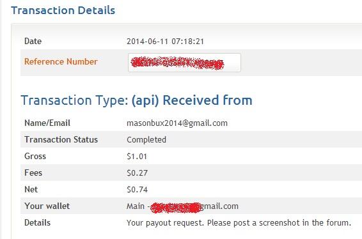
Task: Click the payout request details text
Action: pos(239,223)
